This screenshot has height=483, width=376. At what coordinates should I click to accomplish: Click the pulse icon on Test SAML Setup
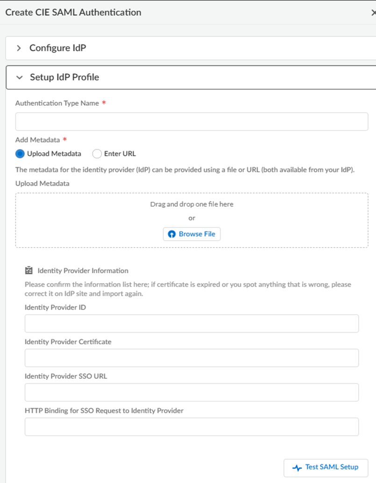[x=297, y=468]
